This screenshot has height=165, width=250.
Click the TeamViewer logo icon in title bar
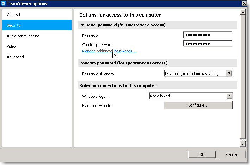point(3,4)
